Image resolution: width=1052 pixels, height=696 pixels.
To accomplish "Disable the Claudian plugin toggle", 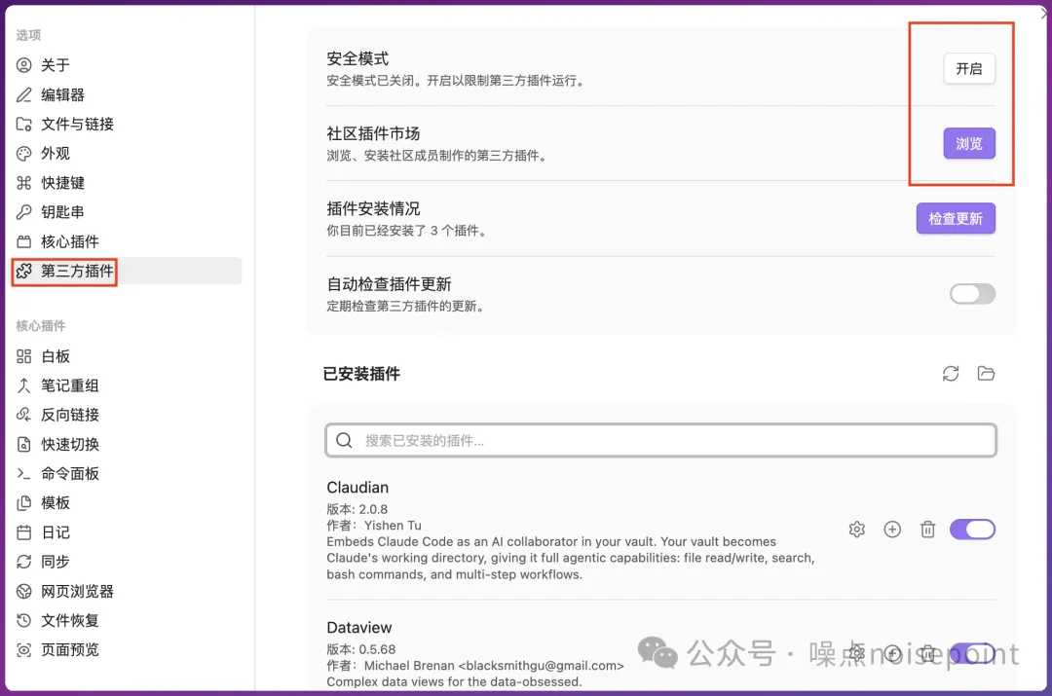I will (x=972, y=530).
